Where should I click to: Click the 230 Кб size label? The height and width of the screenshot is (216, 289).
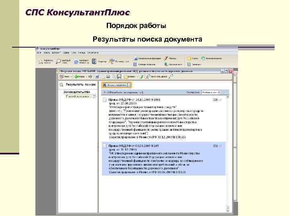[217, 100]
